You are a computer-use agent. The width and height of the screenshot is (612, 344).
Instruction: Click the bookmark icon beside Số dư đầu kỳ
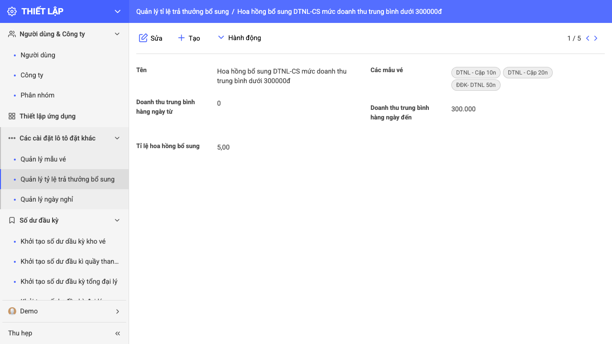point(12,220)
